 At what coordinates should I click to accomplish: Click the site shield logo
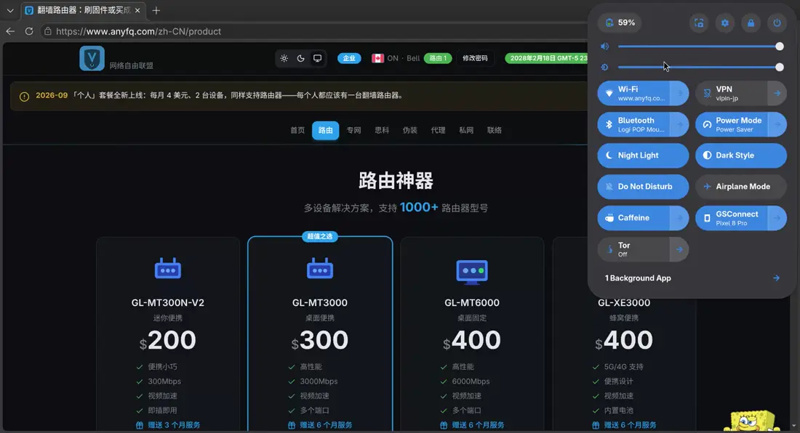point(92,58)
